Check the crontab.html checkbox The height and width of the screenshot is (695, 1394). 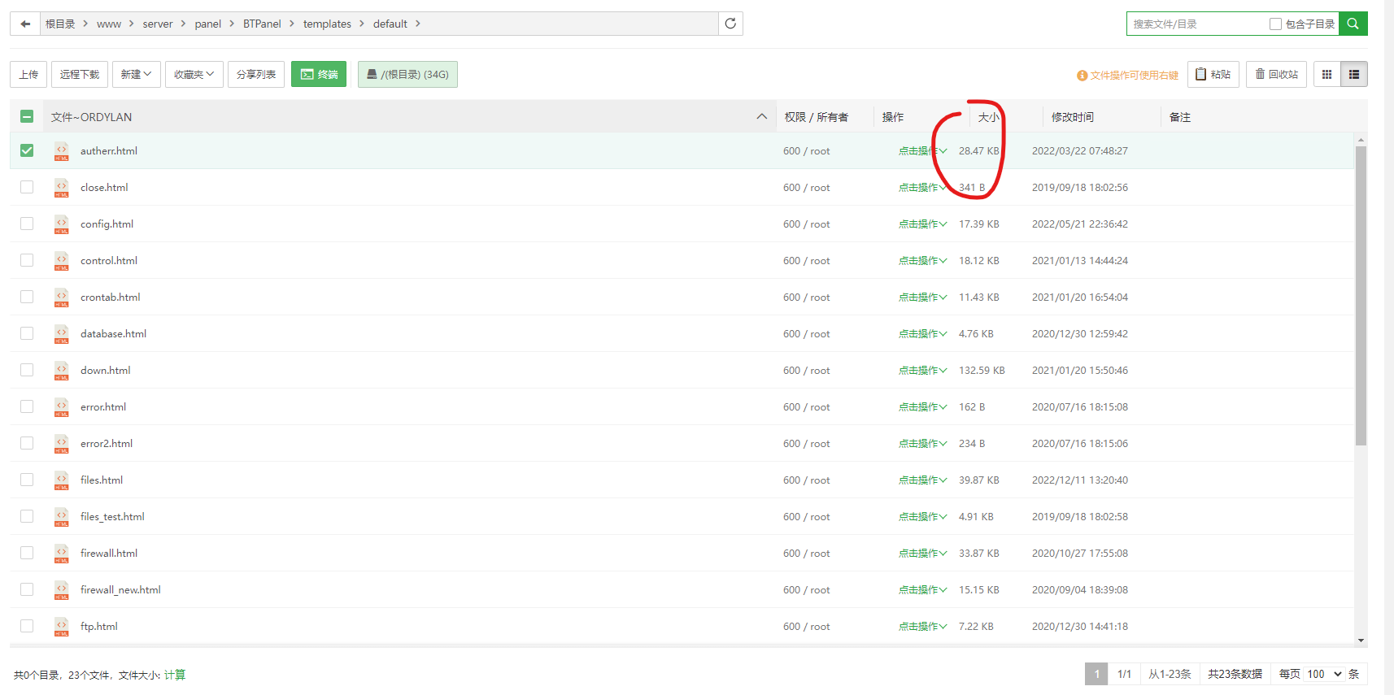27,297
